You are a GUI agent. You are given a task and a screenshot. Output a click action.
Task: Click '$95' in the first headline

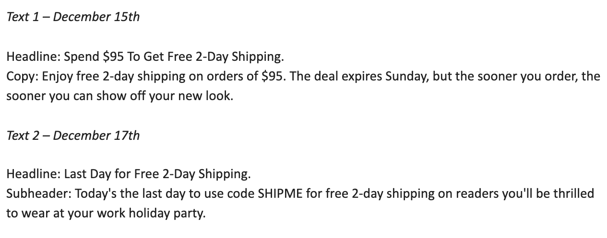coord(113,57)
